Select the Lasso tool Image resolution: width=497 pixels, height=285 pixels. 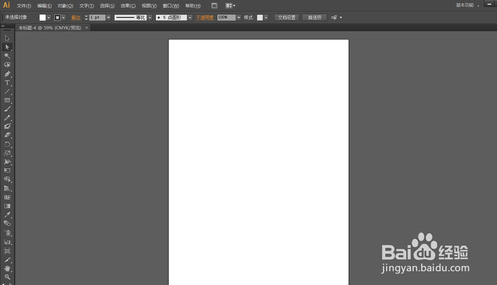[x=7, y=65]
